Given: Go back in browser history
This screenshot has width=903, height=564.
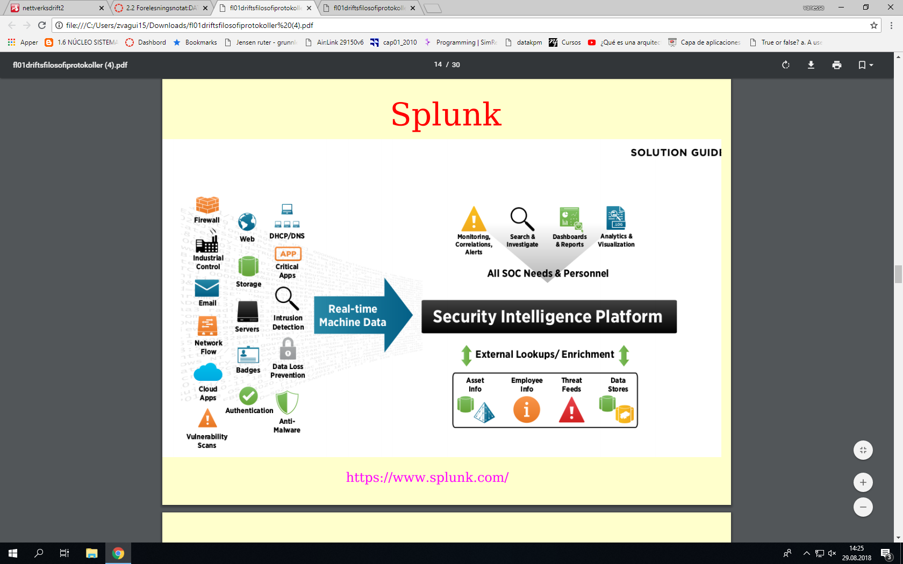Looking at the screenshot, I should (x=12, y=25).
